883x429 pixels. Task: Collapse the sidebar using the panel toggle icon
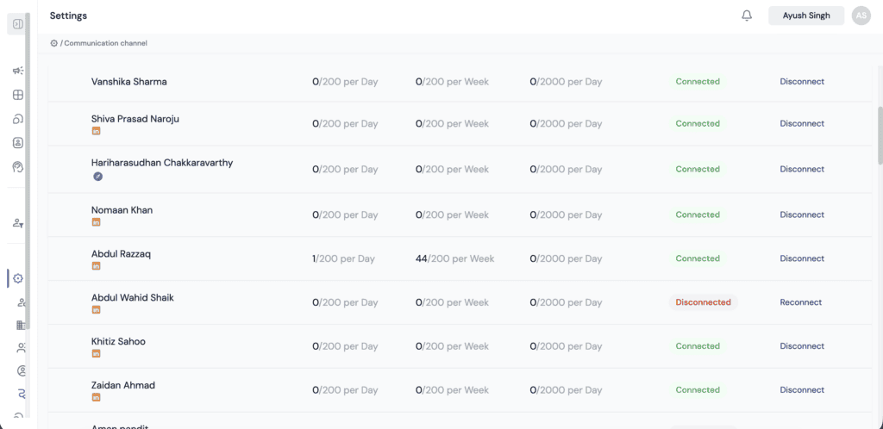pos(17,24)
